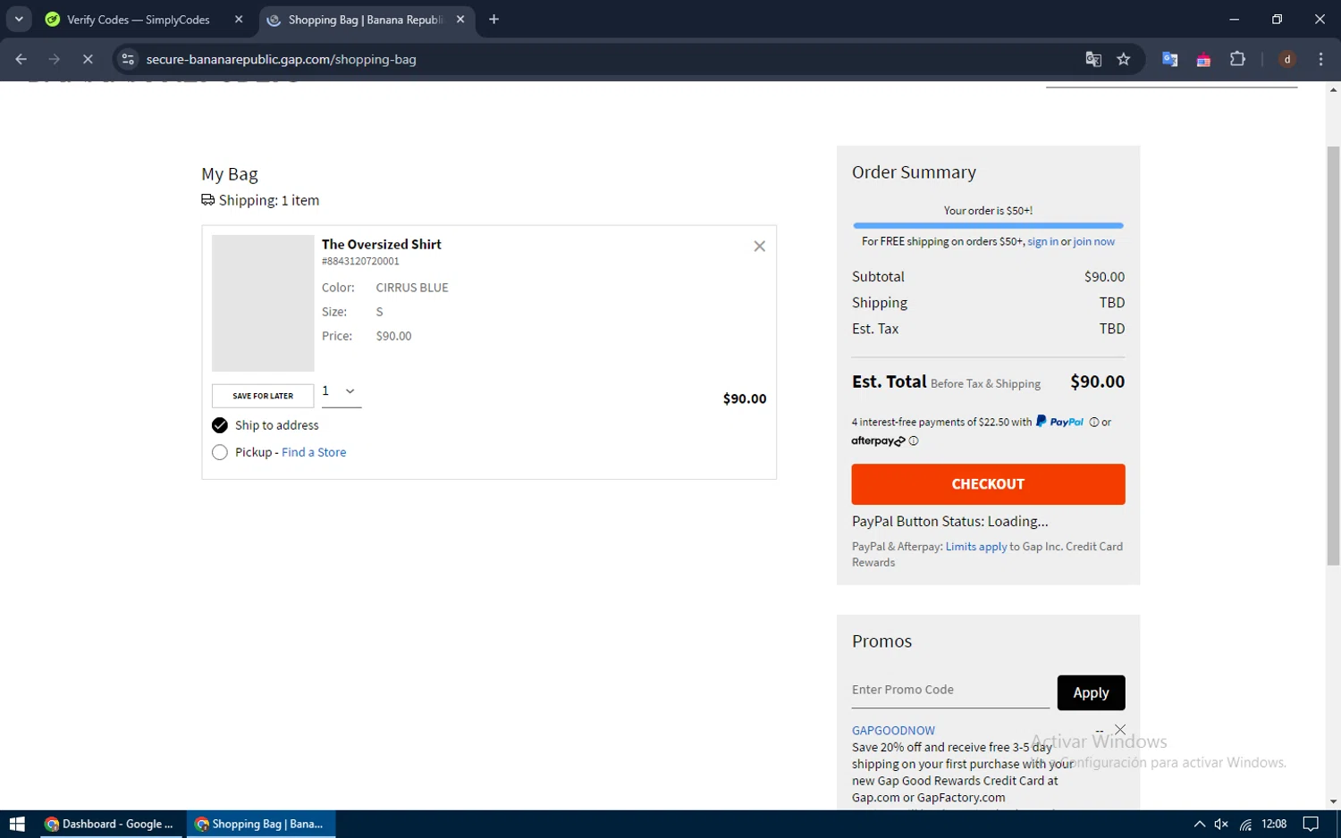The height and width of the screenshot is (838, 1341).
Task: Open Chrome three-dot menu
Action: [x=1320, y=59]
